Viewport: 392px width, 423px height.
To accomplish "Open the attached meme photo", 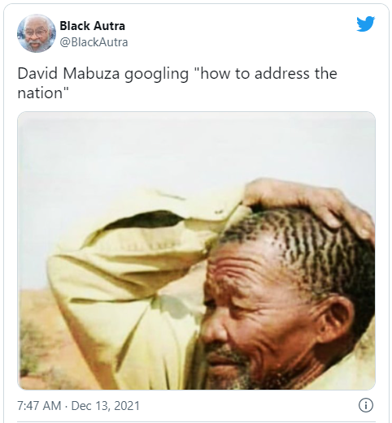I will coord(196,250).
